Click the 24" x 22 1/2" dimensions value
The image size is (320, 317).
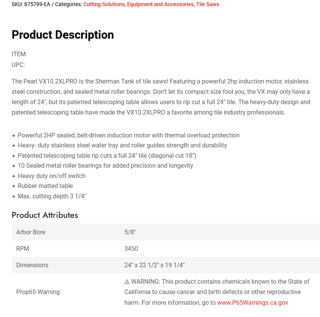(x=155, y=265)
